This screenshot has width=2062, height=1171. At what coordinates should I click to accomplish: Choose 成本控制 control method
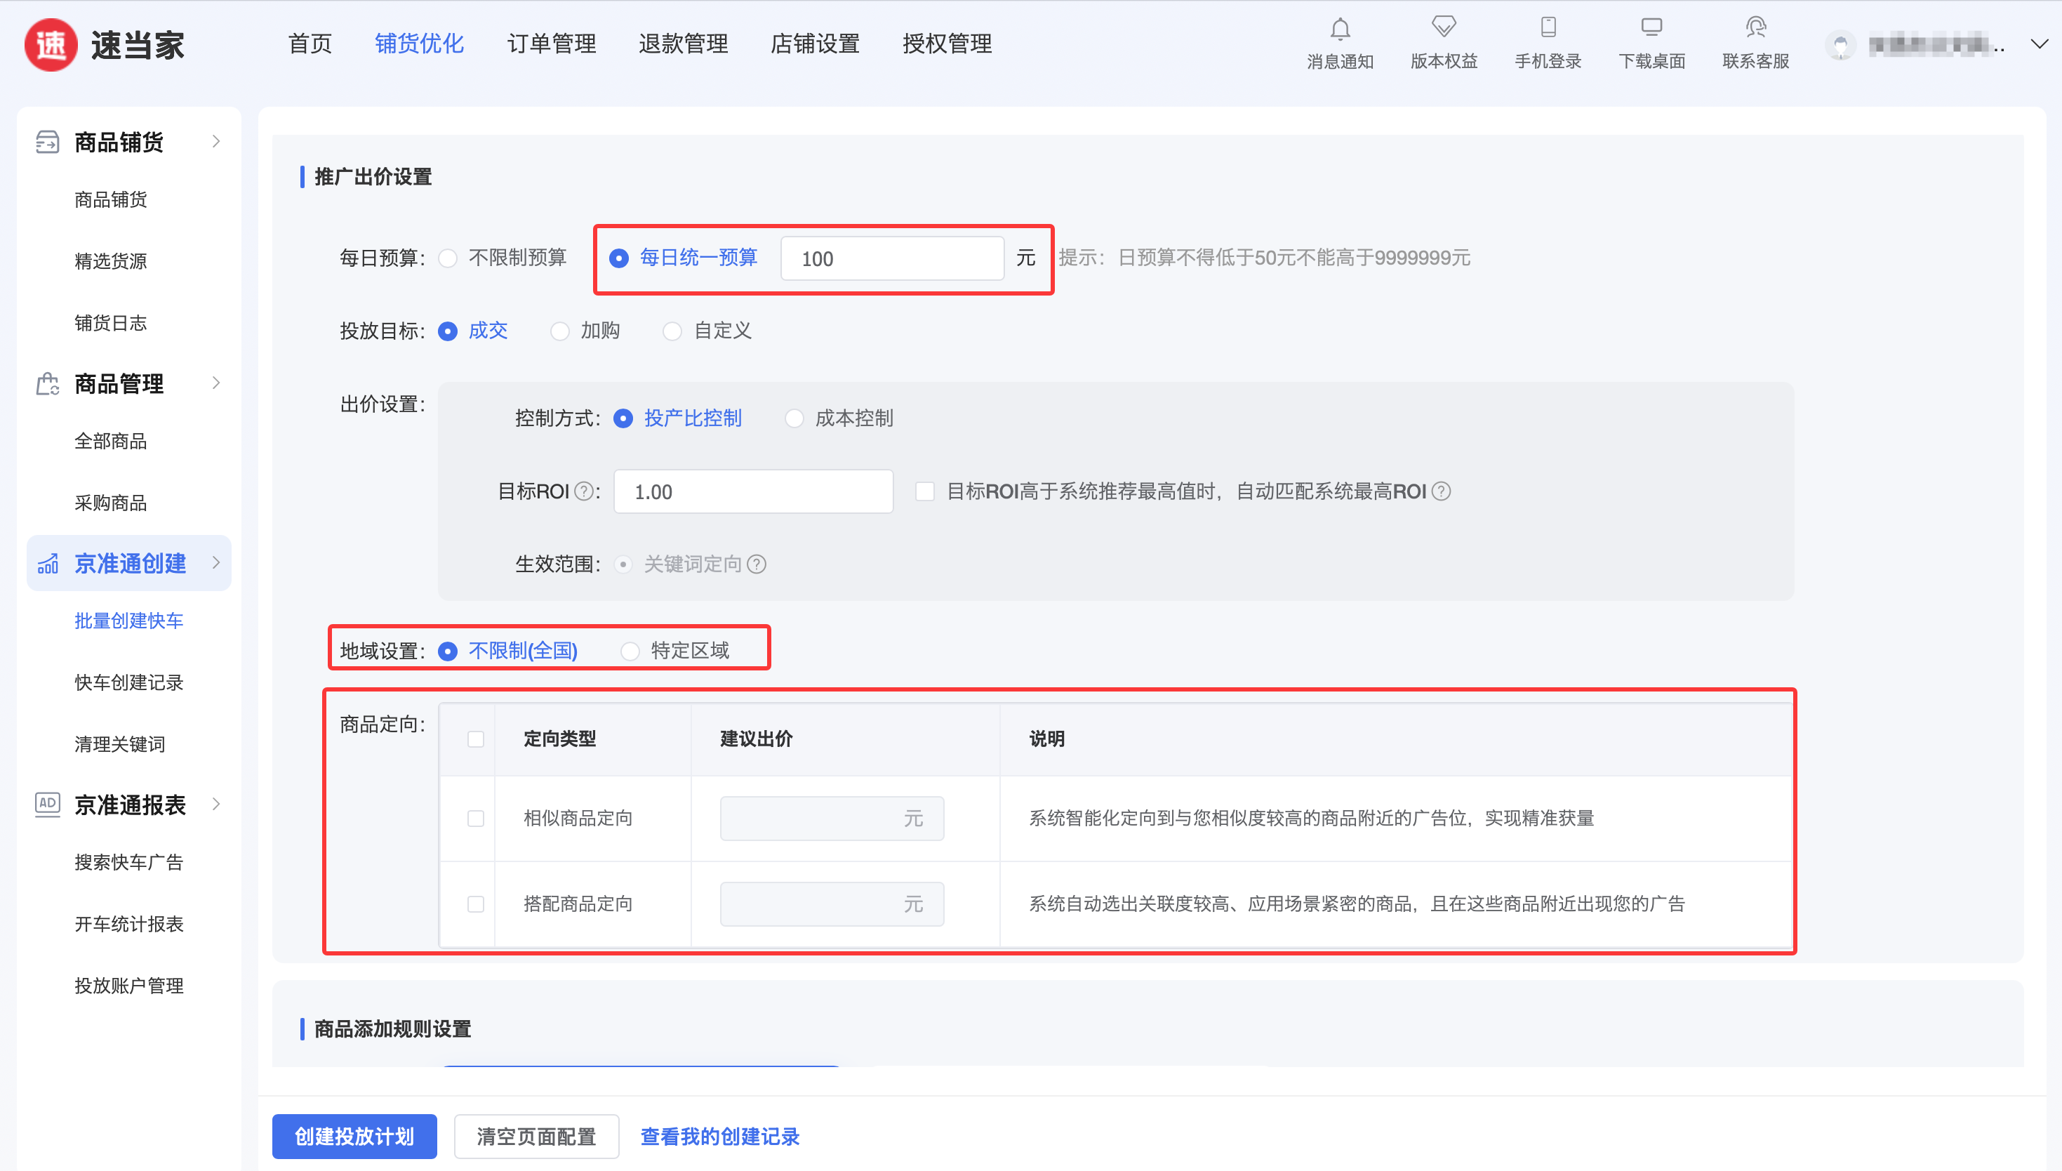(x=794, y=418)
